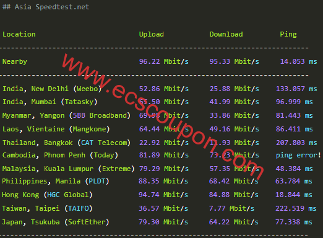Click Taiwan download value 7.77 Mbit/s
Image resolution: width=323 pixels, height=238 pixels.
click(x=231, y=208)
